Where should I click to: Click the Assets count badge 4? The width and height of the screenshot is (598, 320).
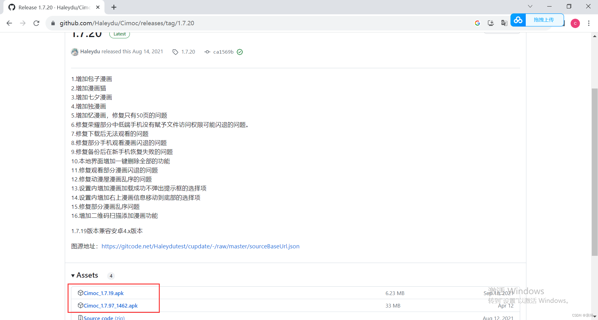(x=111, y=276)
